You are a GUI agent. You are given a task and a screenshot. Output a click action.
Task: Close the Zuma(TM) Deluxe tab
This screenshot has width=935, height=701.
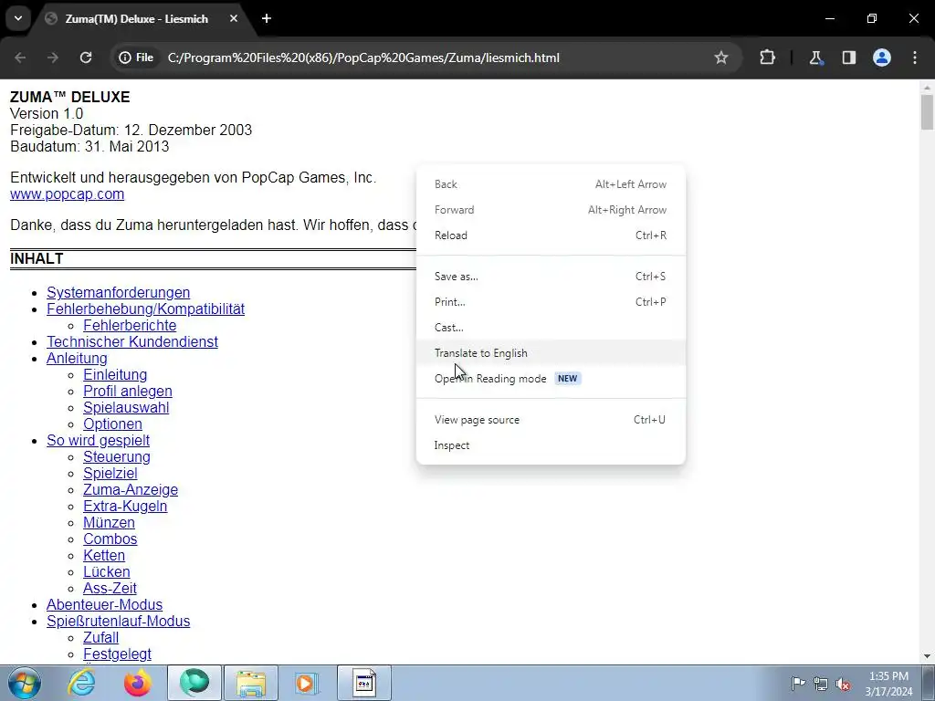pos(234,18)
